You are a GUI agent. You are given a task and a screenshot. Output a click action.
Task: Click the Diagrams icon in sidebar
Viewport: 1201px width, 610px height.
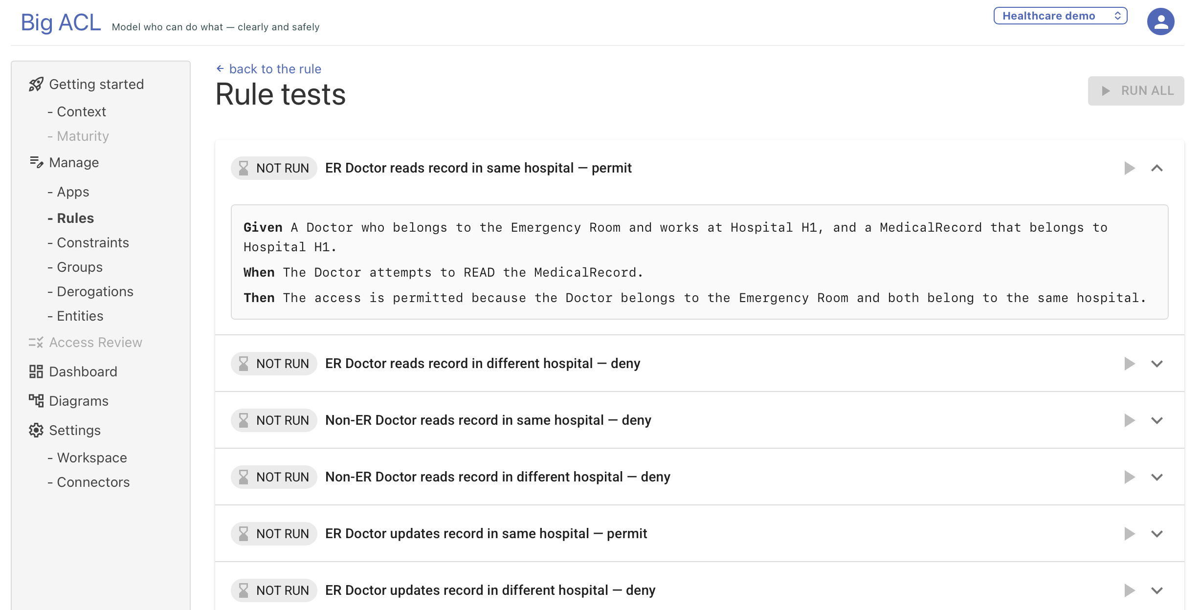point(36,401)
